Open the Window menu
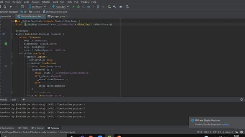The width and height of the screenshot is (245, 137). (85, 2)
